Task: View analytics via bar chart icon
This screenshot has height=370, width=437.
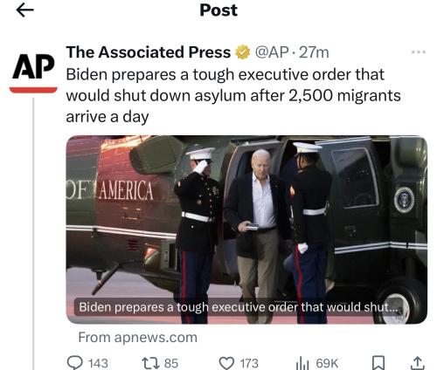Action: pyautogui.click(x=302, y=363)
